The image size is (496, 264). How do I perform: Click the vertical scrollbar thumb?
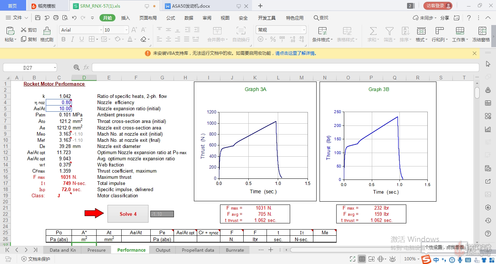(x=477, y=93)
